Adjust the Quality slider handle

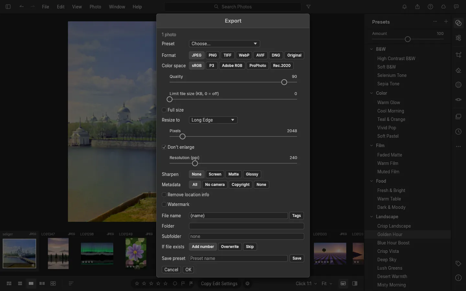[x=284, y=82]
